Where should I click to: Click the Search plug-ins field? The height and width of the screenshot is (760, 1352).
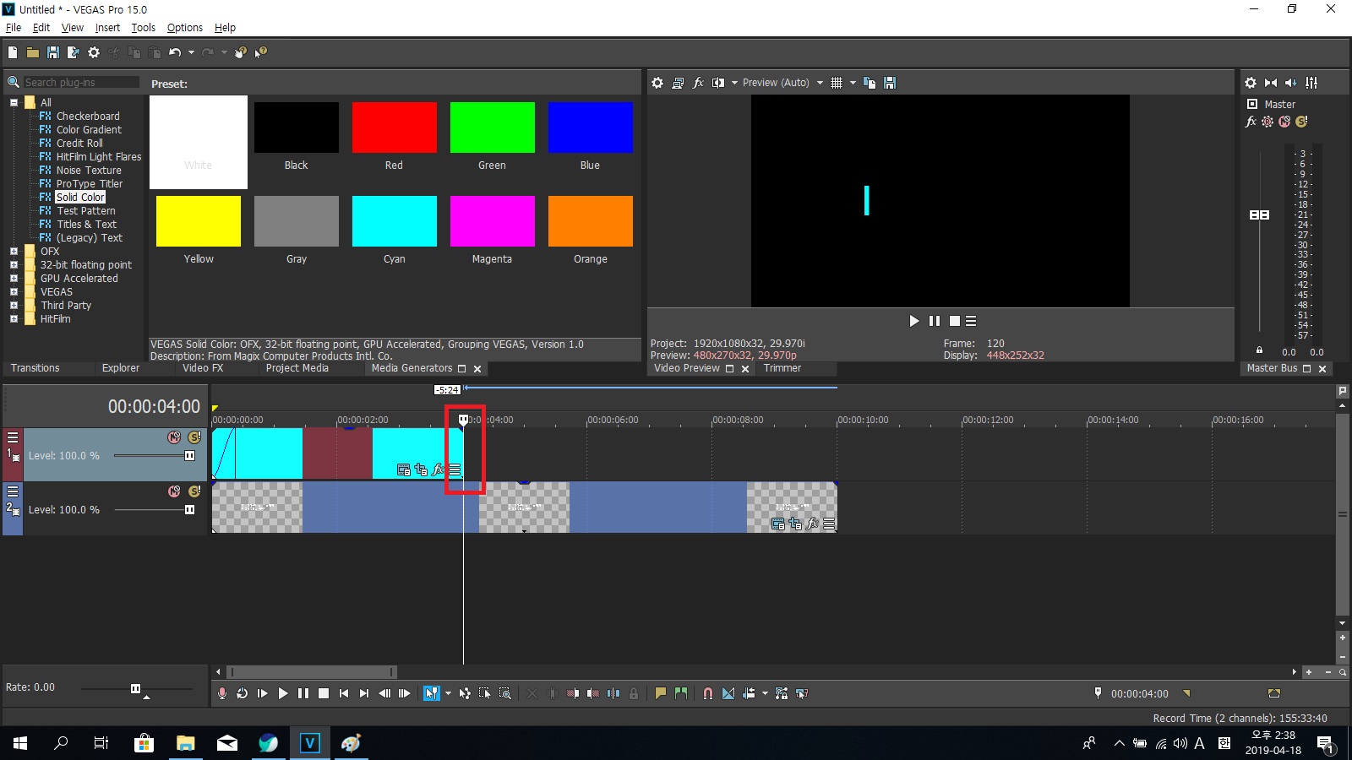[x=81, y=82]
